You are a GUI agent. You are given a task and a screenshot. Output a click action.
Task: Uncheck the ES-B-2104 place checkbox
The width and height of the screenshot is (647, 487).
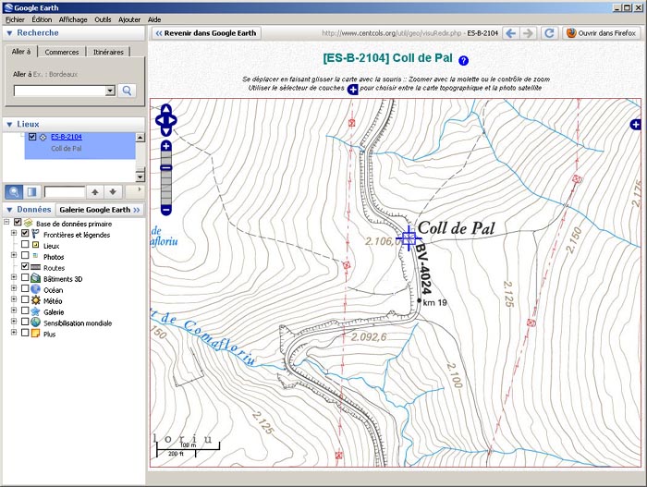click(32, 137)
